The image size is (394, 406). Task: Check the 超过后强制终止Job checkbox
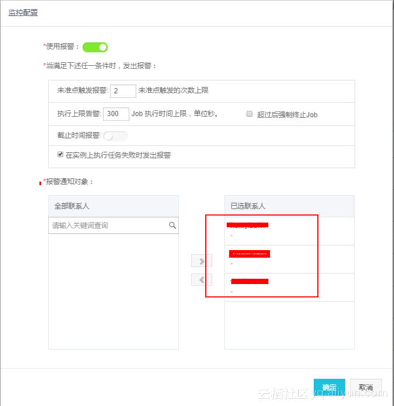249,114
